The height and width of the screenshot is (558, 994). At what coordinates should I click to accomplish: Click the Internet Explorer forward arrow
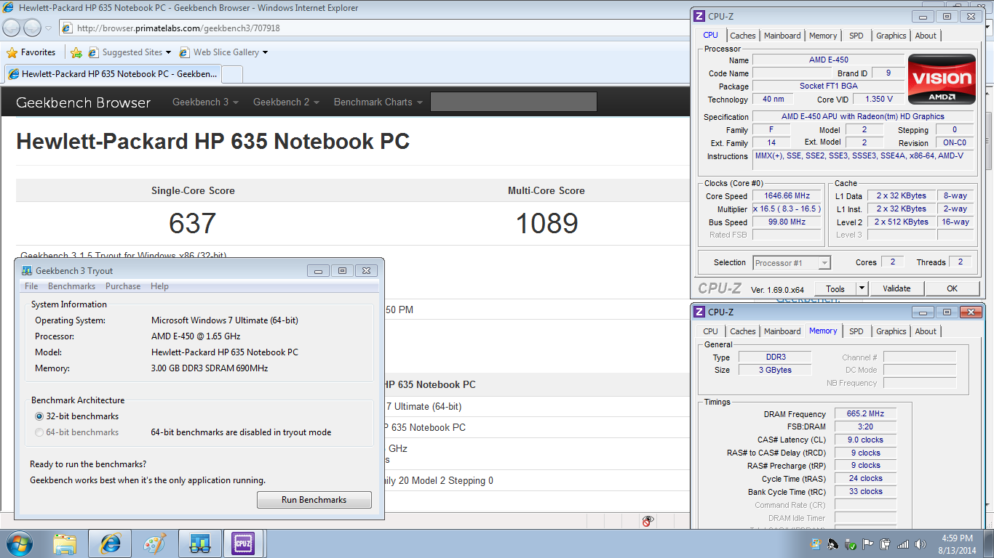tap(32, 28)
